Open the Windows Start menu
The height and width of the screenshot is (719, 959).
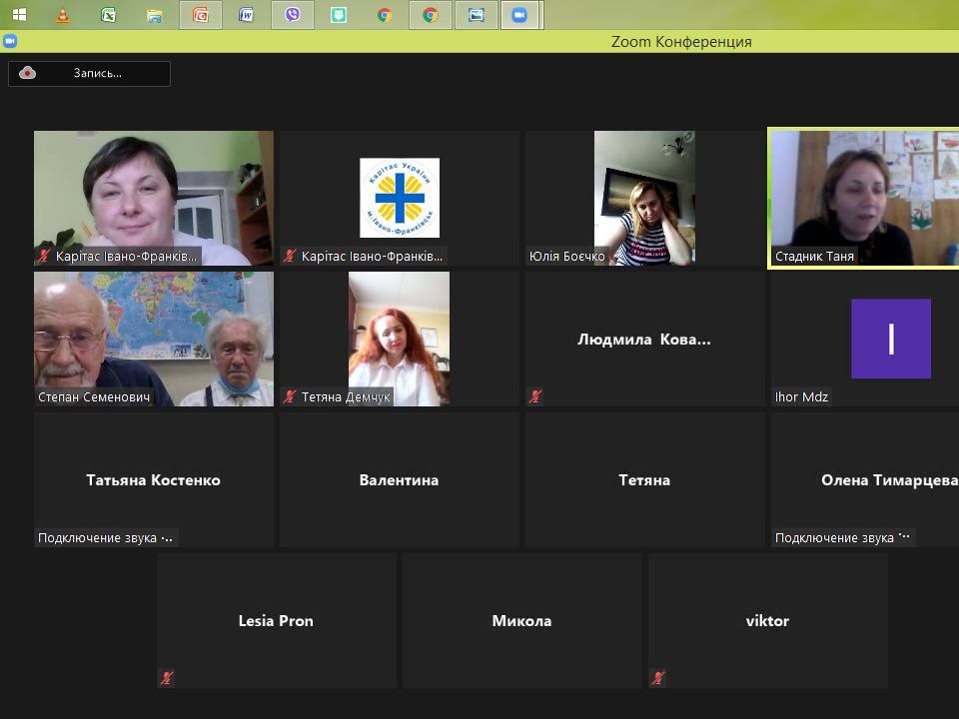[19, 15]
